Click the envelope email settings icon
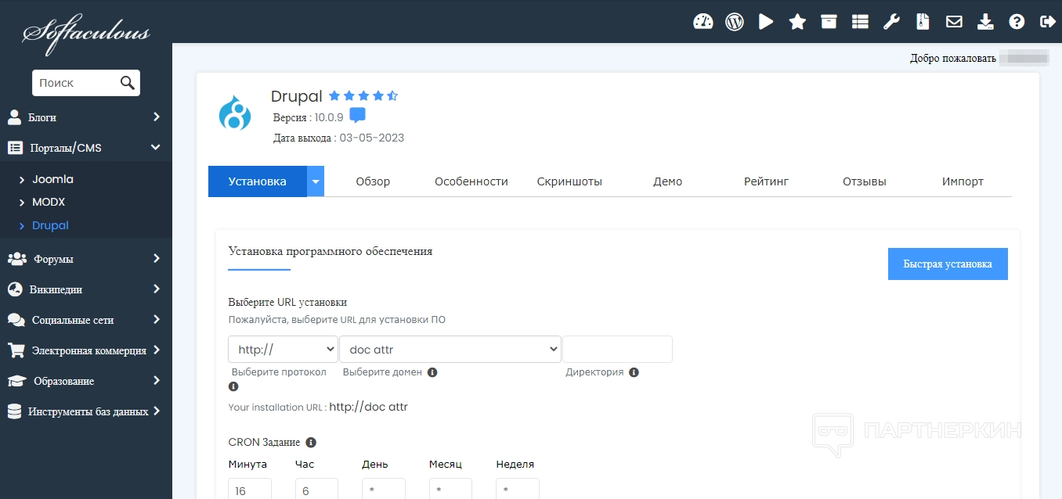Image resolution: width=1062 pixels, height=499 pixels. click(x=954, y=22)
